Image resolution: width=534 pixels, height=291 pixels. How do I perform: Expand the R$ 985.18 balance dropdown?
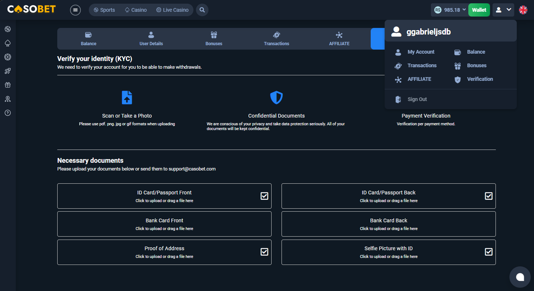point(450,10)
